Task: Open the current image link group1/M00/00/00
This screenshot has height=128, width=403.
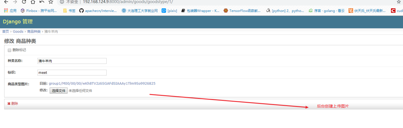Action: [x=102, y=83]
